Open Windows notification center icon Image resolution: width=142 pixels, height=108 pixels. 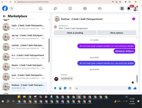(138, 101)
